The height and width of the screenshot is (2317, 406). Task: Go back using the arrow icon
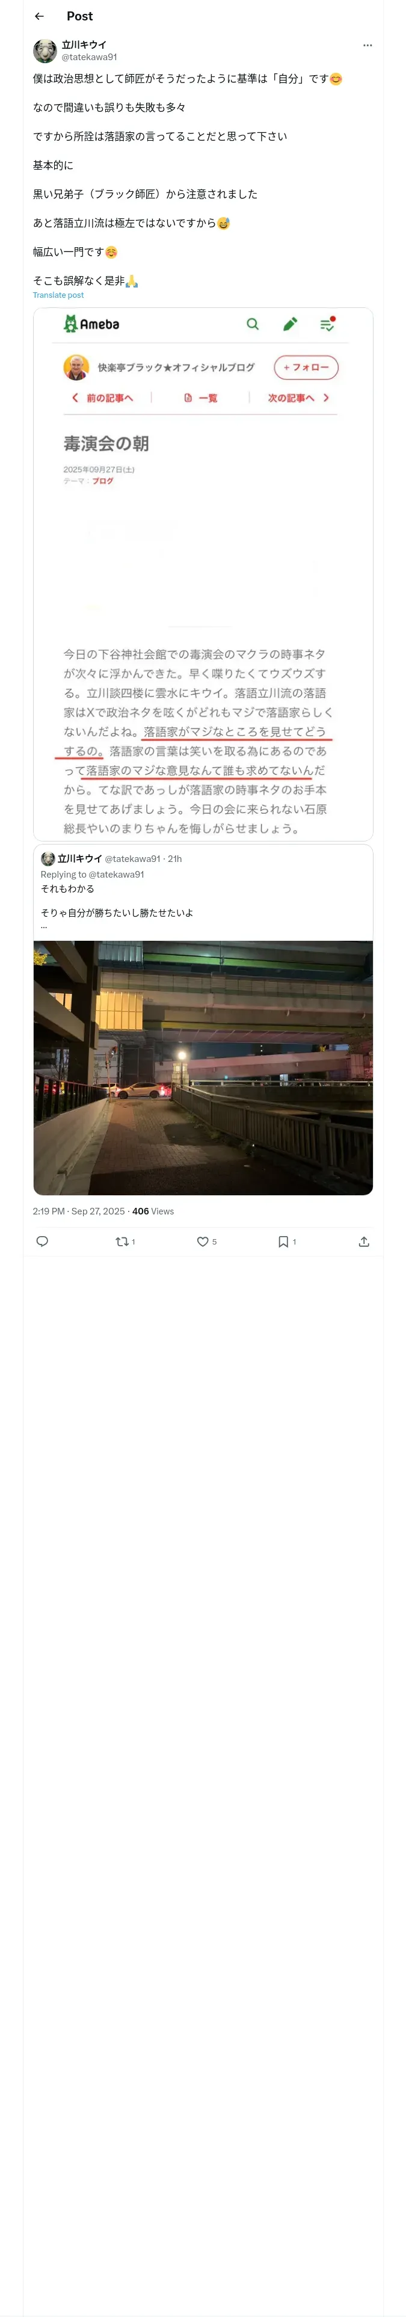tap(40, 16)
